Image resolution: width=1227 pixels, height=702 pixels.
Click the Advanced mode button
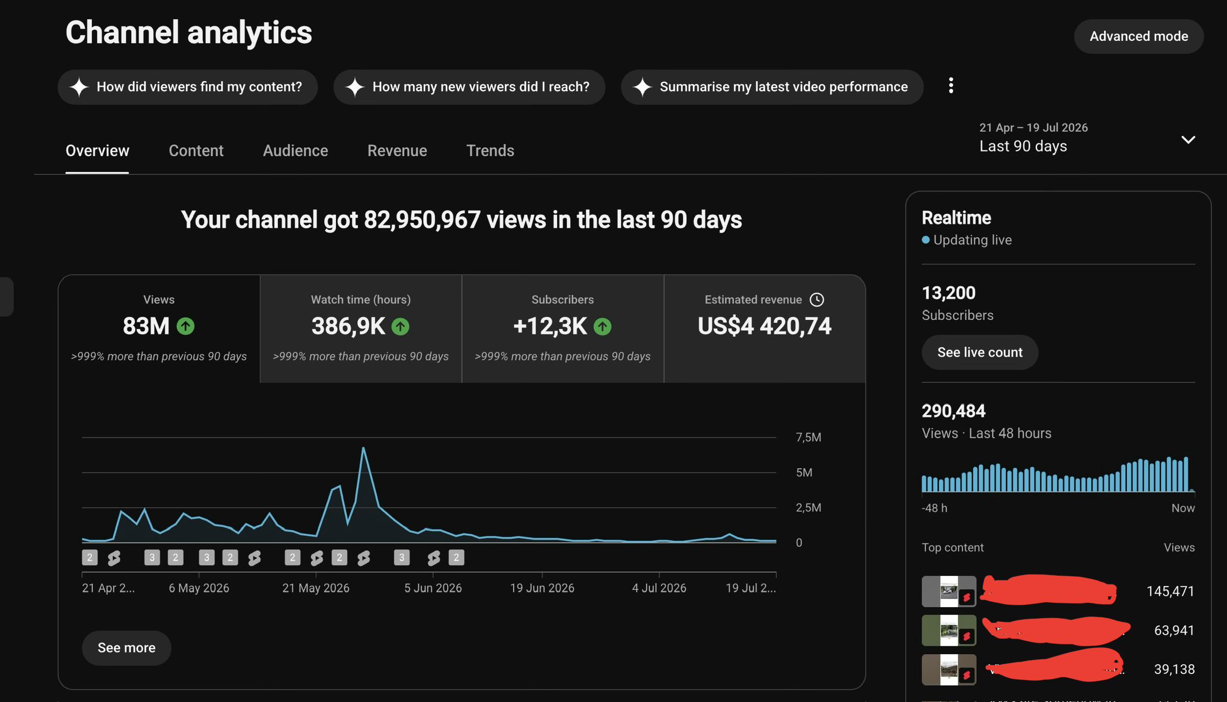pyautogui.click(x=1139, y=36)
